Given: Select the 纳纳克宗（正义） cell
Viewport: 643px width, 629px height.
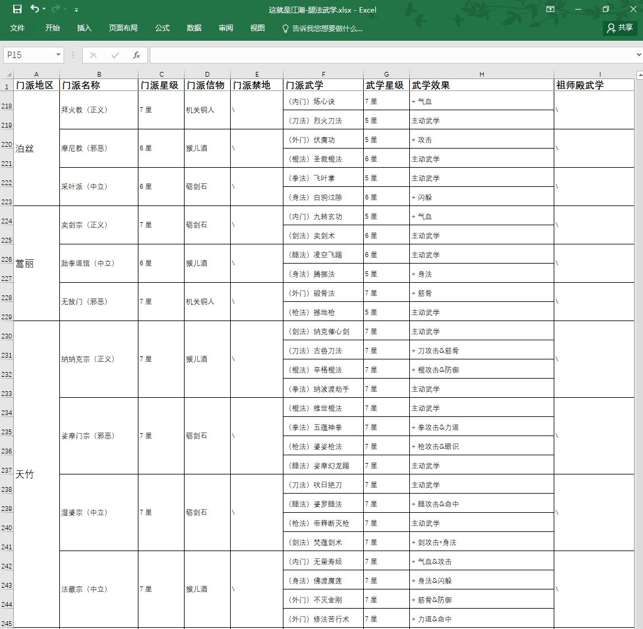Looking at the screenshot, I should pos(99,359).
